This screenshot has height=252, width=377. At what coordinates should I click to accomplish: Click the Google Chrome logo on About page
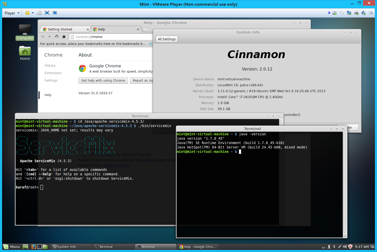[83, 68]
